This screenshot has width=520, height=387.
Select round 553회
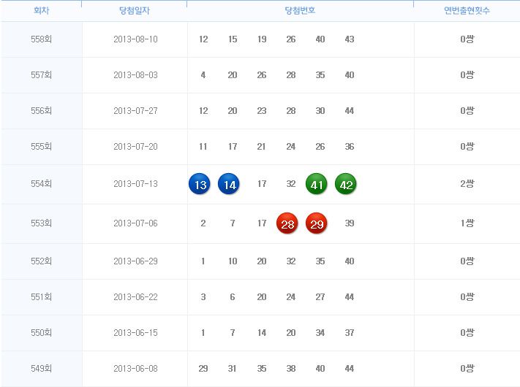(42, 223)
